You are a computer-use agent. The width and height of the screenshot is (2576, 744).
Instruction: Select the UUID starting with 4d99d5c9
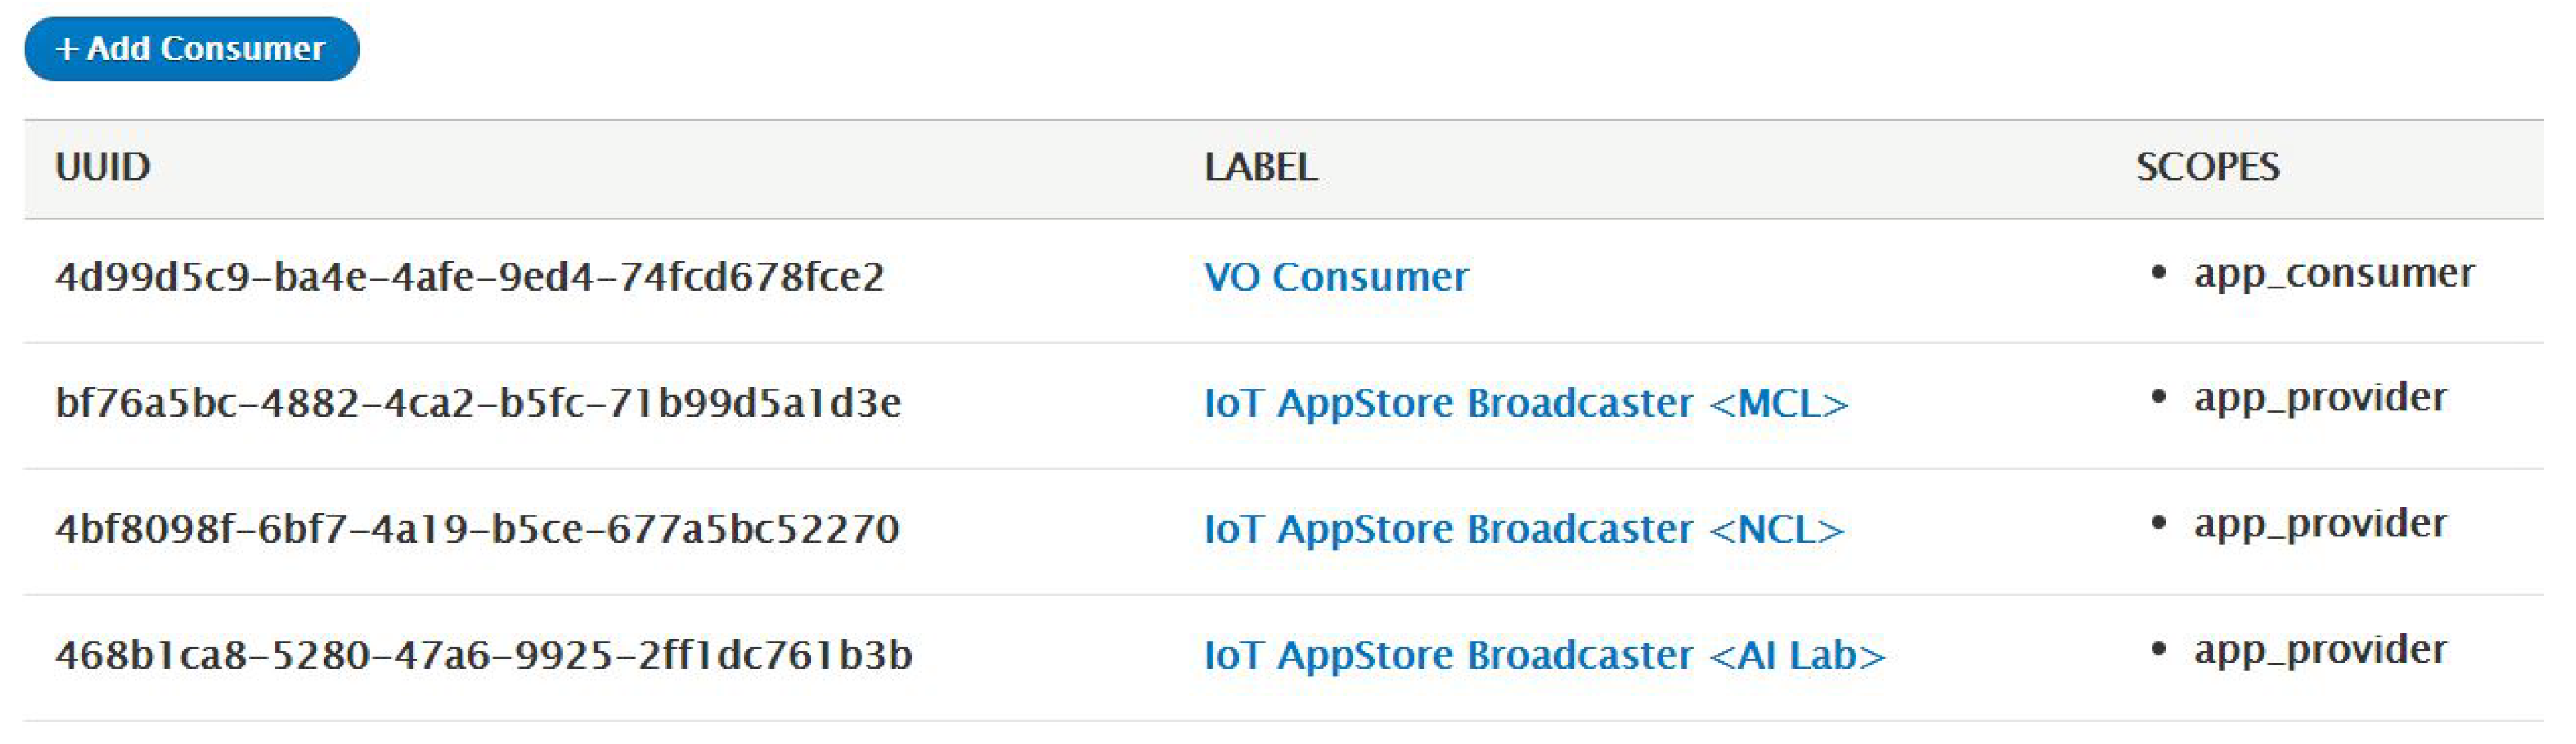[470, 277]
